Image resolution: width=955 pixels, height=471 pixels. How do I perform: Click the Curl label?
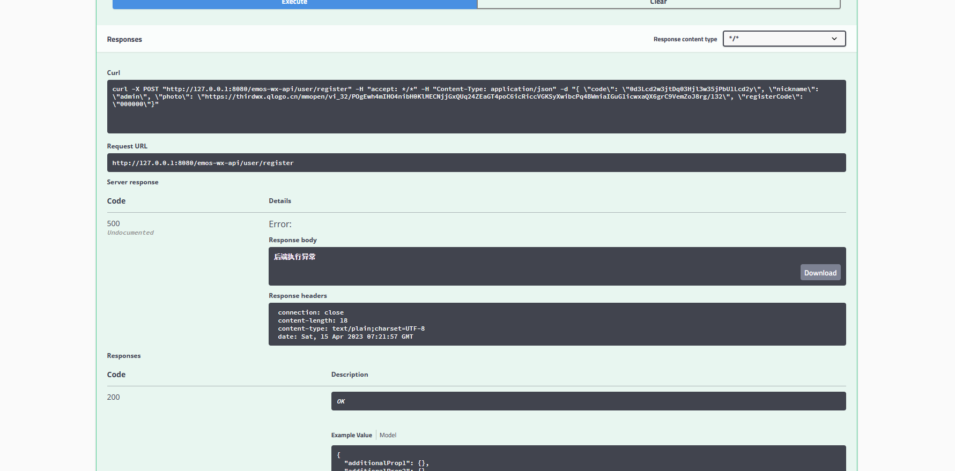point(113,73)
